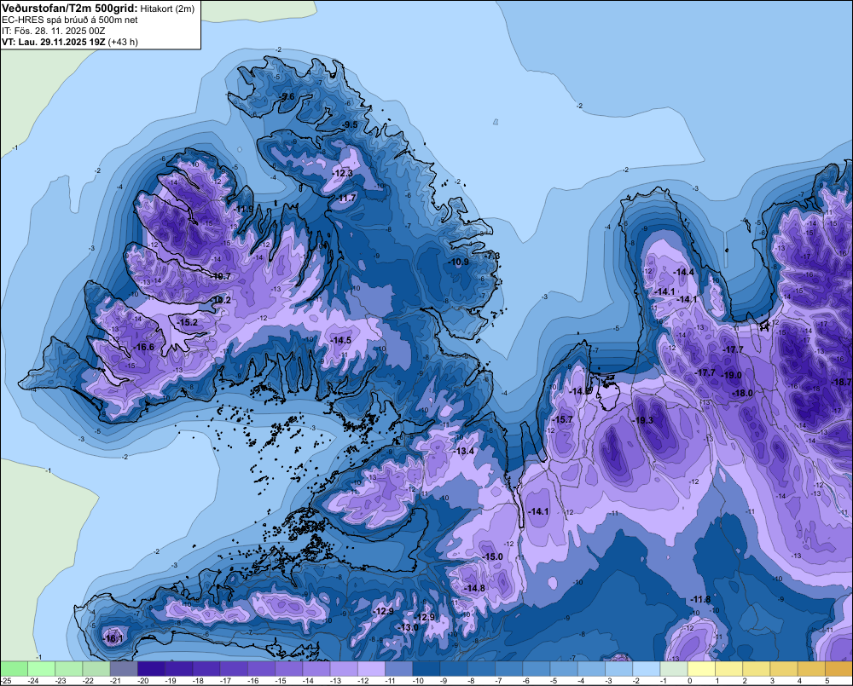Click the -13.4 temperature value on the map
Viewport: 853px width, 686px height.
pyautogui.click(x=463, y=451)
